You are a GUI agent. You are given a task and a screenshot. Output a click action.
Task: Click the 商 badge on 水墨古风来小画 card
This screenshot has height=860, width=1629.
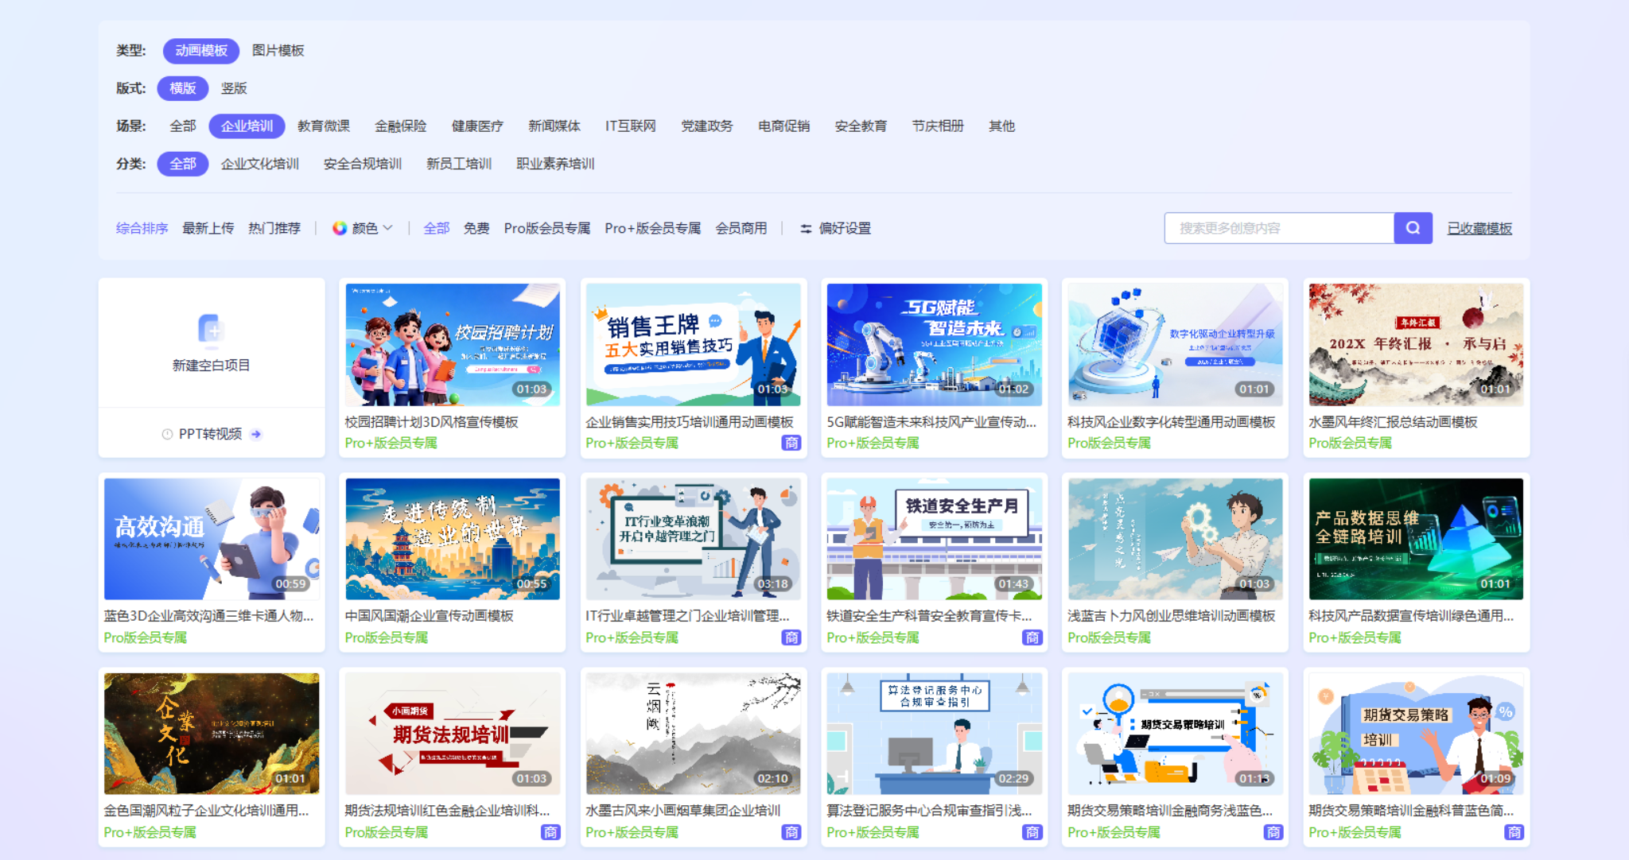(x=791, y=832)
